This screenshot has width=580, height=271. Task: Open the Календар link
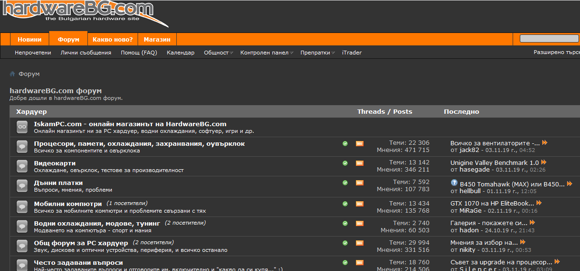coord(181,53)
